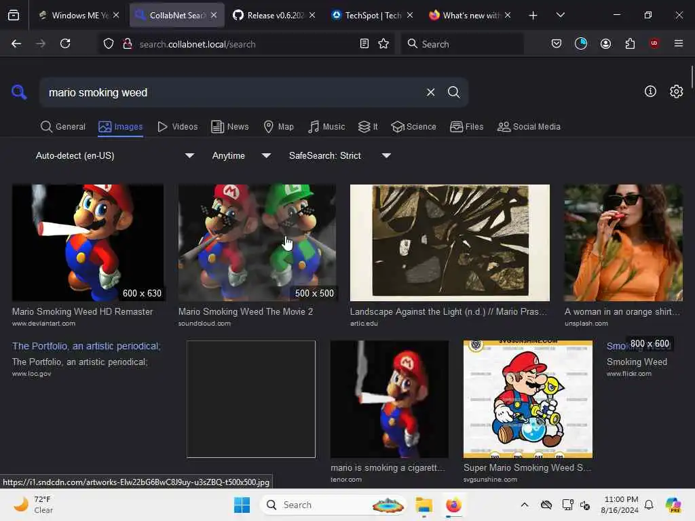The height and width of the screenshot is (521, 695).
Task: Open search preferences gear icon
Action: 677,92
